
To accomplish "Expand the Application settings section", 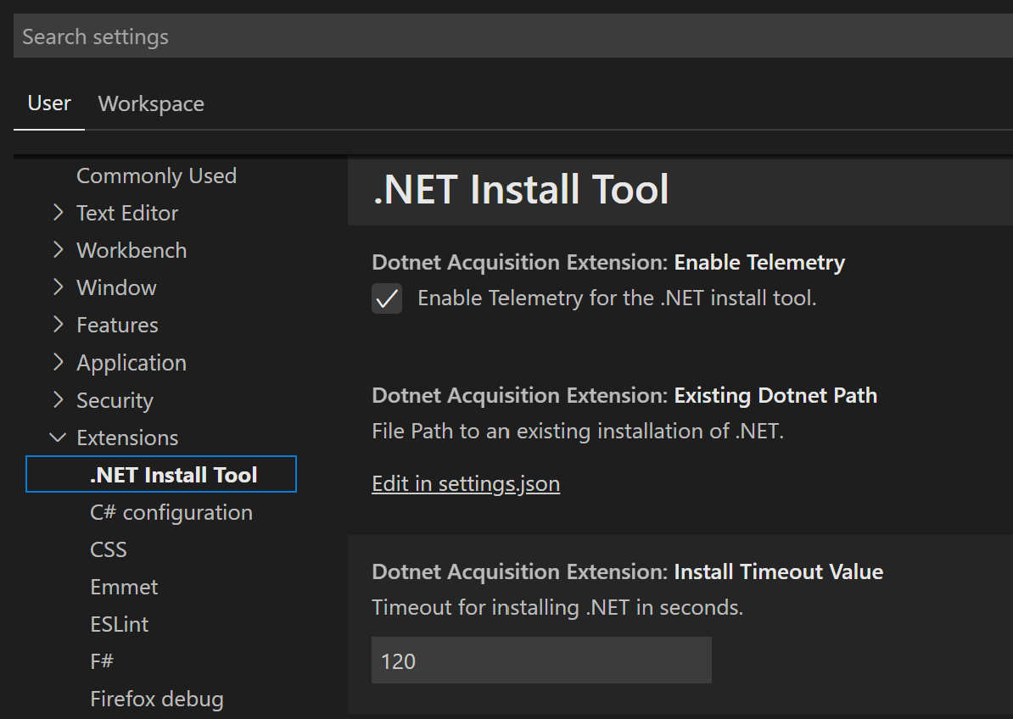I will [132, 362].
